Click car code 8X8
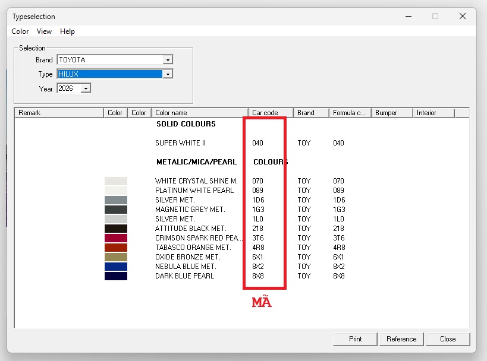The width and height of the screenshot is (487, 361). tap(258, 276)
